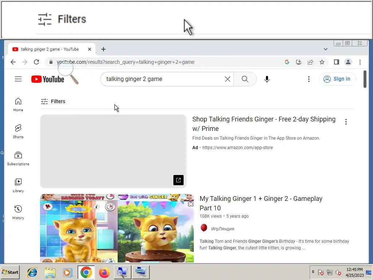Open History from the sidebar
The height and width of the screenshot is (280, 373).
pos(18,213)
